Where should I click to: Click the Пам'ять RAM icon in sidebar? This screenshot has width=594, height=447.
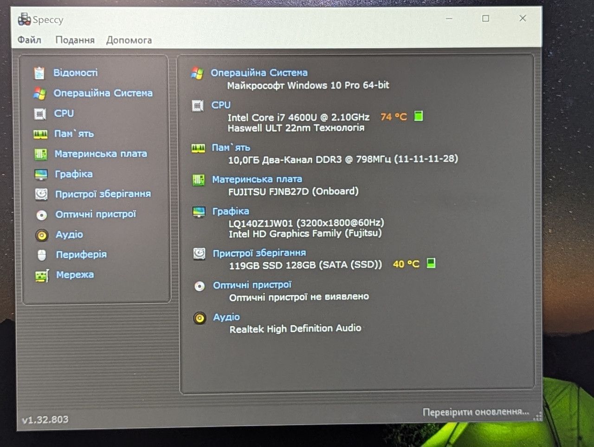click(x=40, y=134)
